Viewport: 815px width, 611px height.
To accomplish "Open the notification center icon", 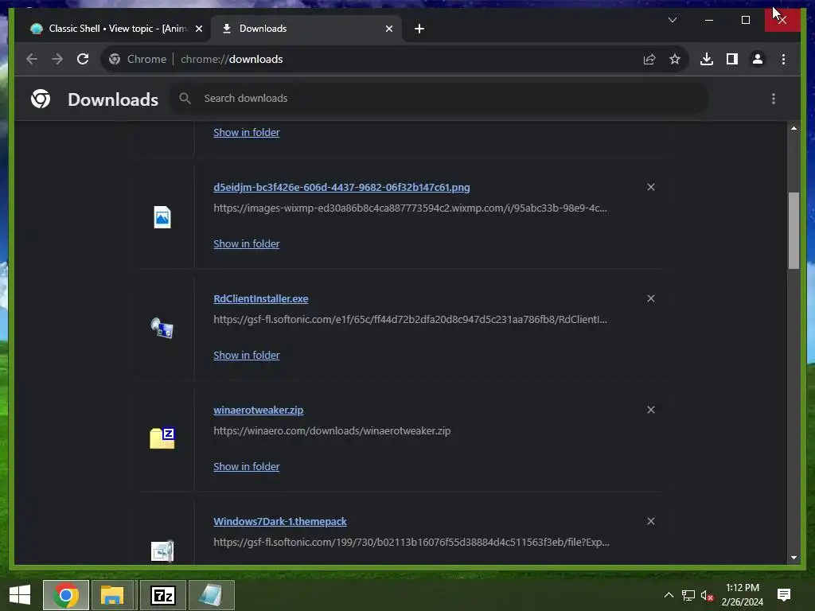I will (x=784, y=595).
